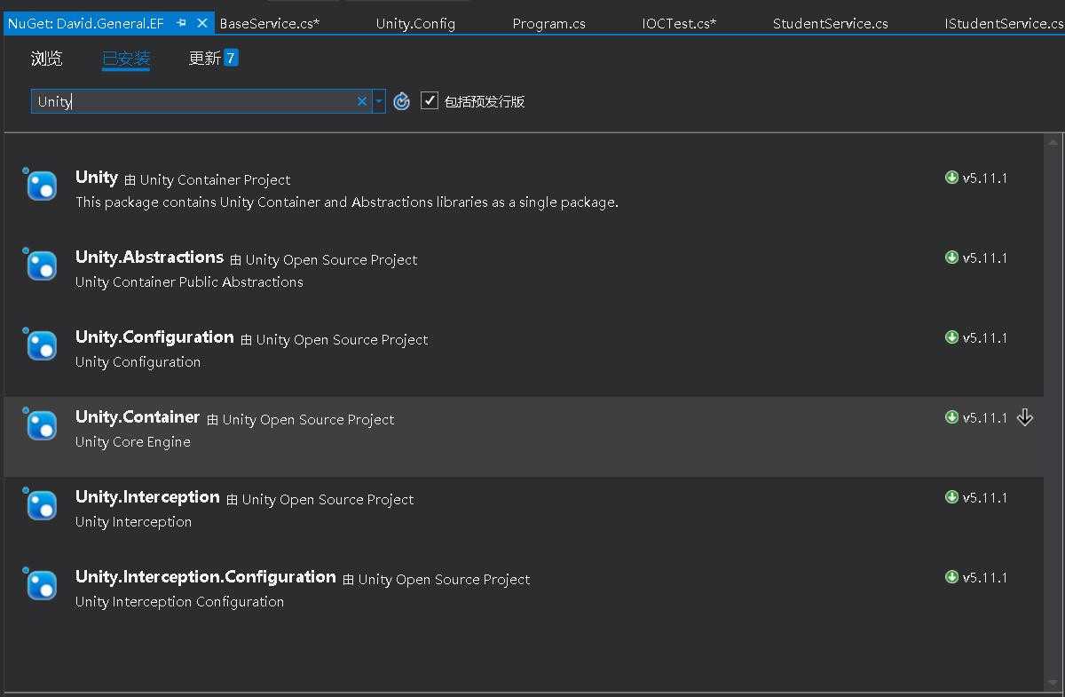The image size is (1065, 697).
Task: Close the NuGet David.General.EF tab
Action: pyautogui.click(x=202, y=23)
